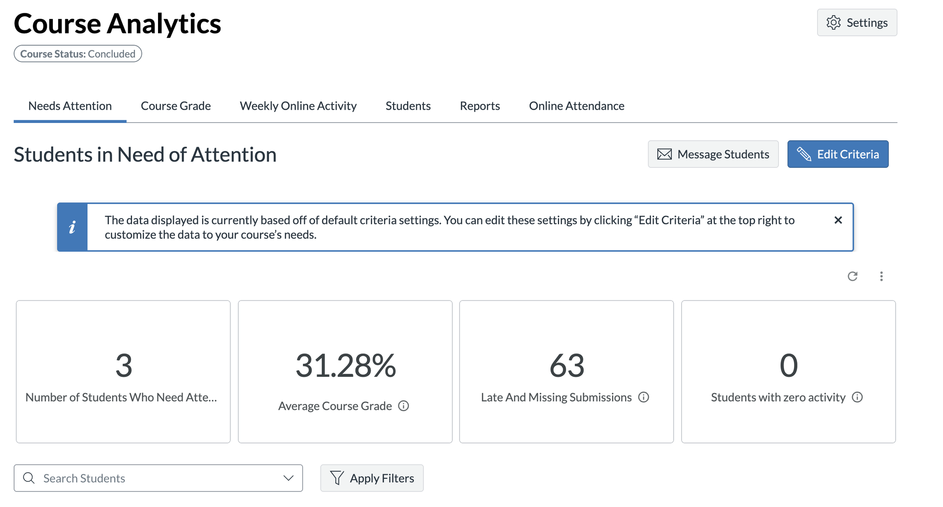Viewport: 943px width, 507px height.
Task: Open the Weekly Online Activity tab
Action: coord(298,106)
